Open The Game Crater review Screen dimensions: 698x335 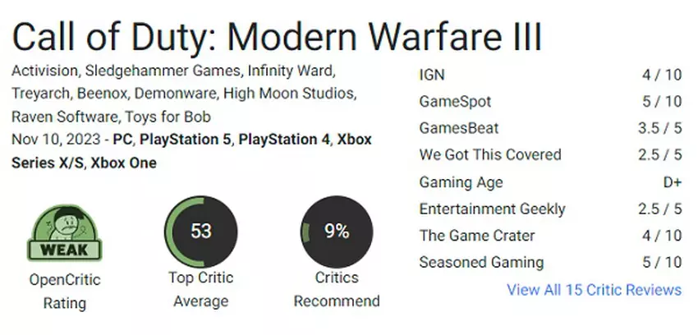[x=476, y=236]
